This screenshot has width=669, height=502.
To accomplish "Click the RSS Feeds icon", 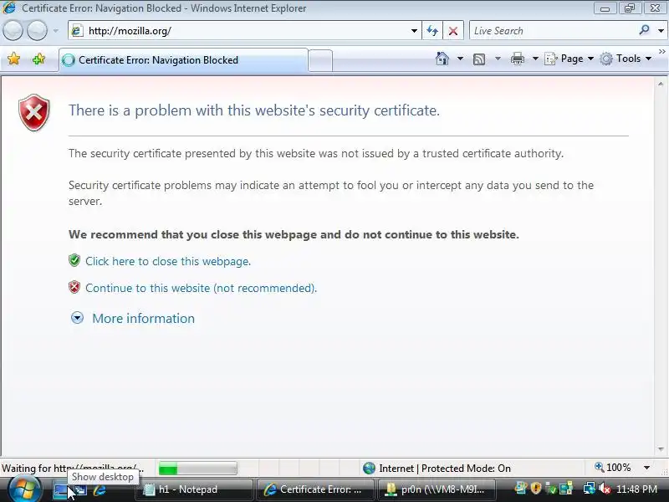I will [479, 59].
